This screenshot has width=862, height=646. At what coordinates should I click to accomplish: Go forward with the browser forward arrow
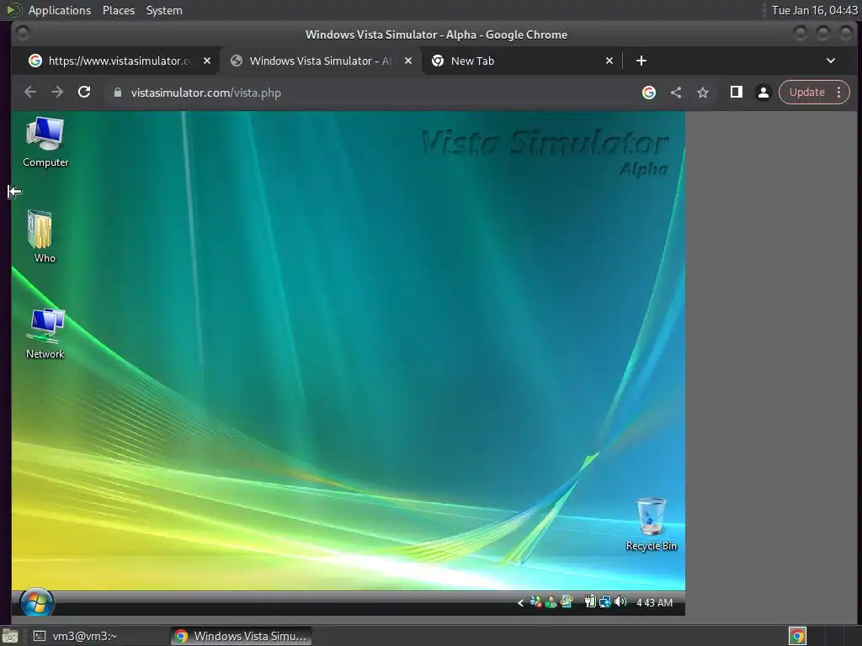(x=57, y=93)
